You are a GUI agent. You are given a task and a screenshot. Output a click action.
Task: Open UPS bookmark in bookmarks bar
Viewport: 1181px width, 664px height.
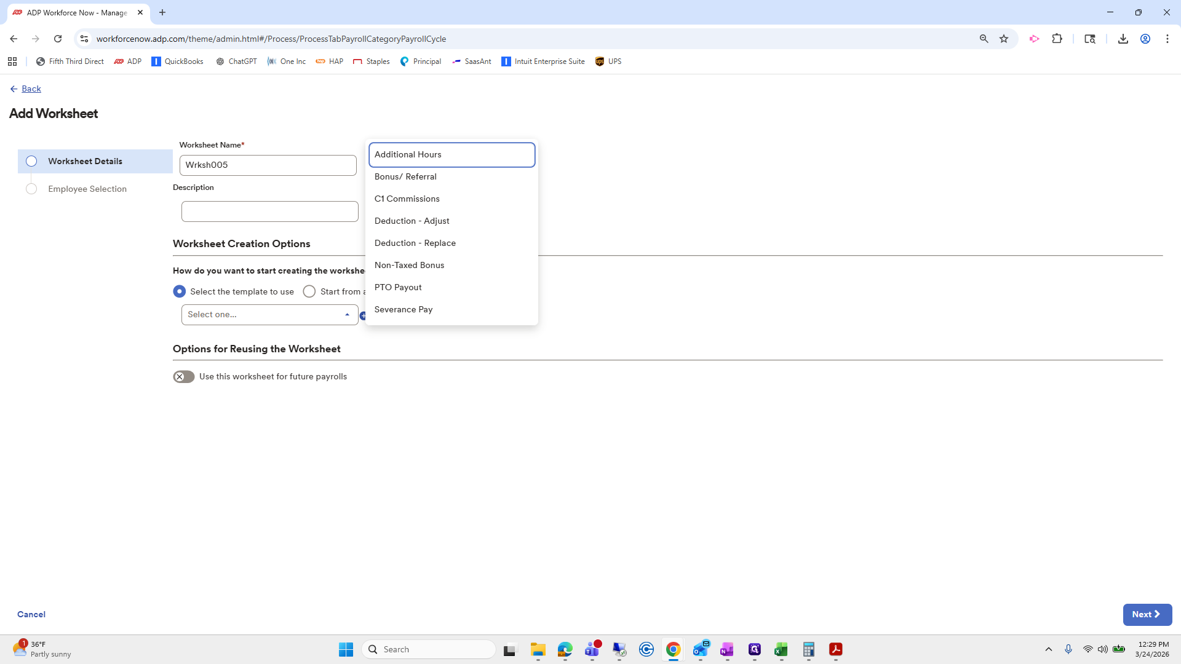pos(608,61)
